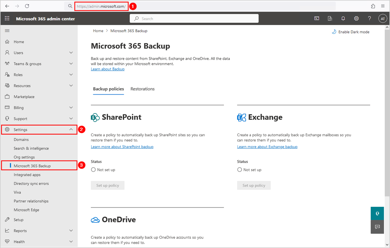Open Learn more about Exchange backup
The image size is (390, 248).
coord(267,147)
